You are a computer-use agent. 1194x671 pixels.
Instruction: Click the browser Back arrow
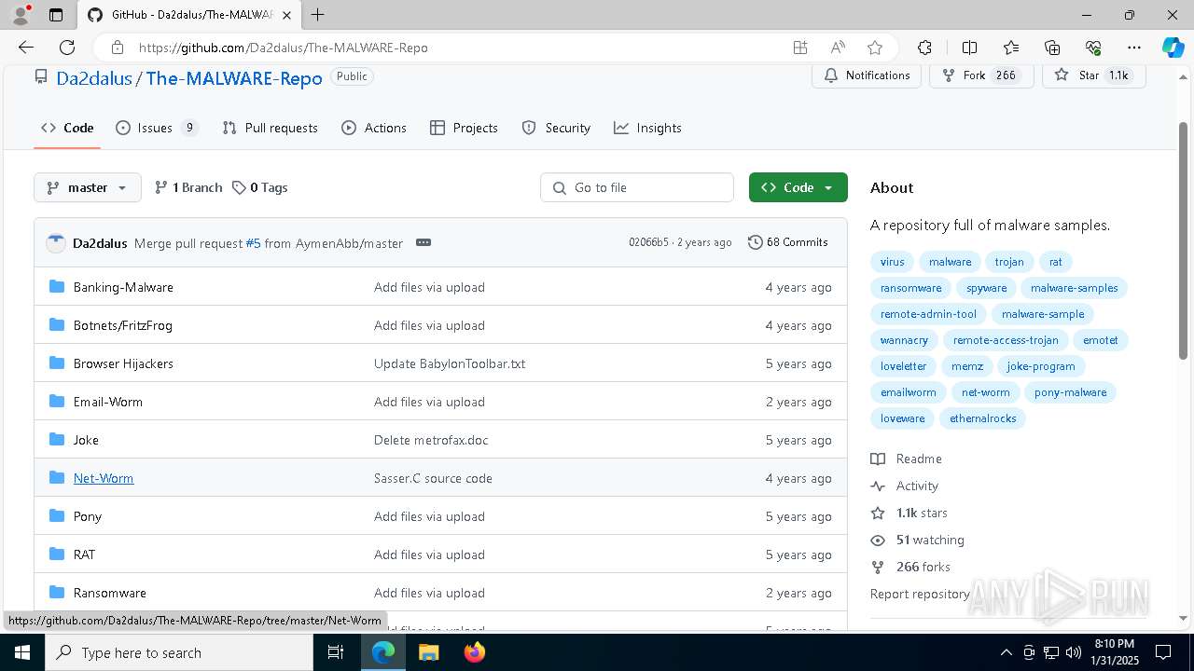coord(26,48)
